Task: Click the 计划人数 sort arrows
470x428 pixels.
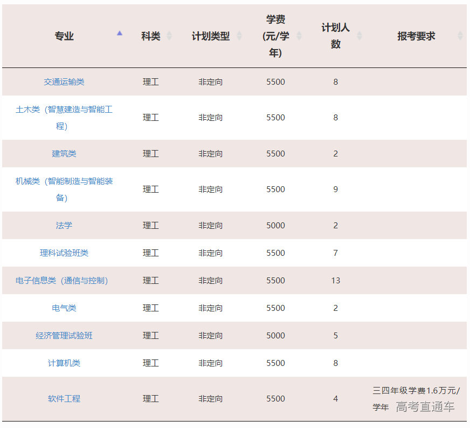Action: pos(360,36)
